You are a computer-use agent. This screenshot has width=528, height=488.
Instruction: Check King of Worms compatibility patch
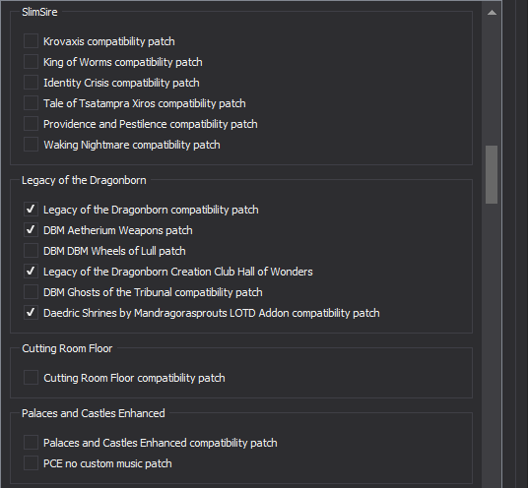31,62
